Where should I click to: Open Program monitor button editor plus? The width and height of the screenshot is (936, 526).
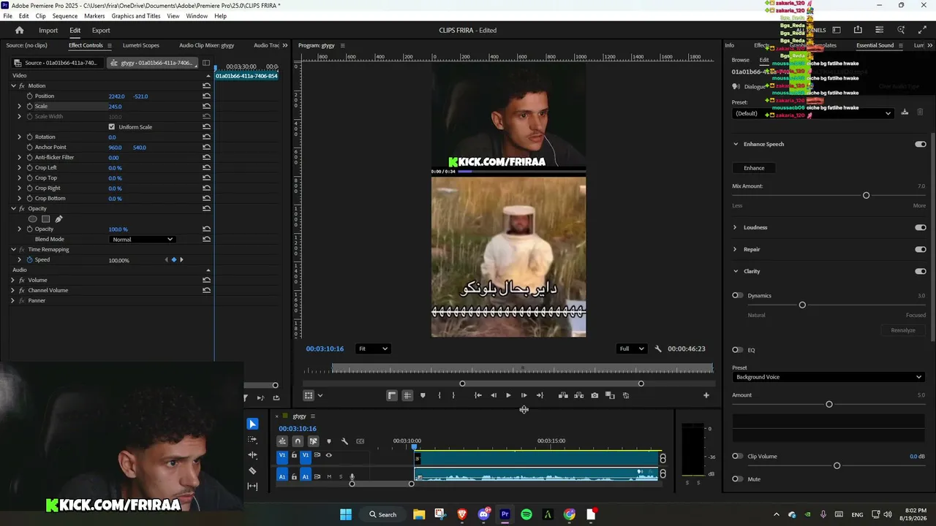706,395
